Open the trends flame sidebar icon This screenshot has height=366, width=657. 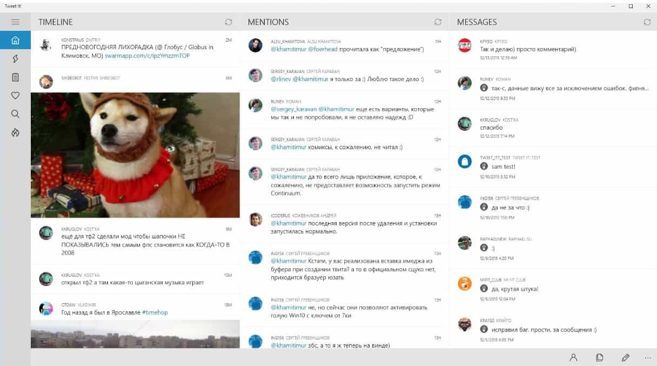[15, 132]
